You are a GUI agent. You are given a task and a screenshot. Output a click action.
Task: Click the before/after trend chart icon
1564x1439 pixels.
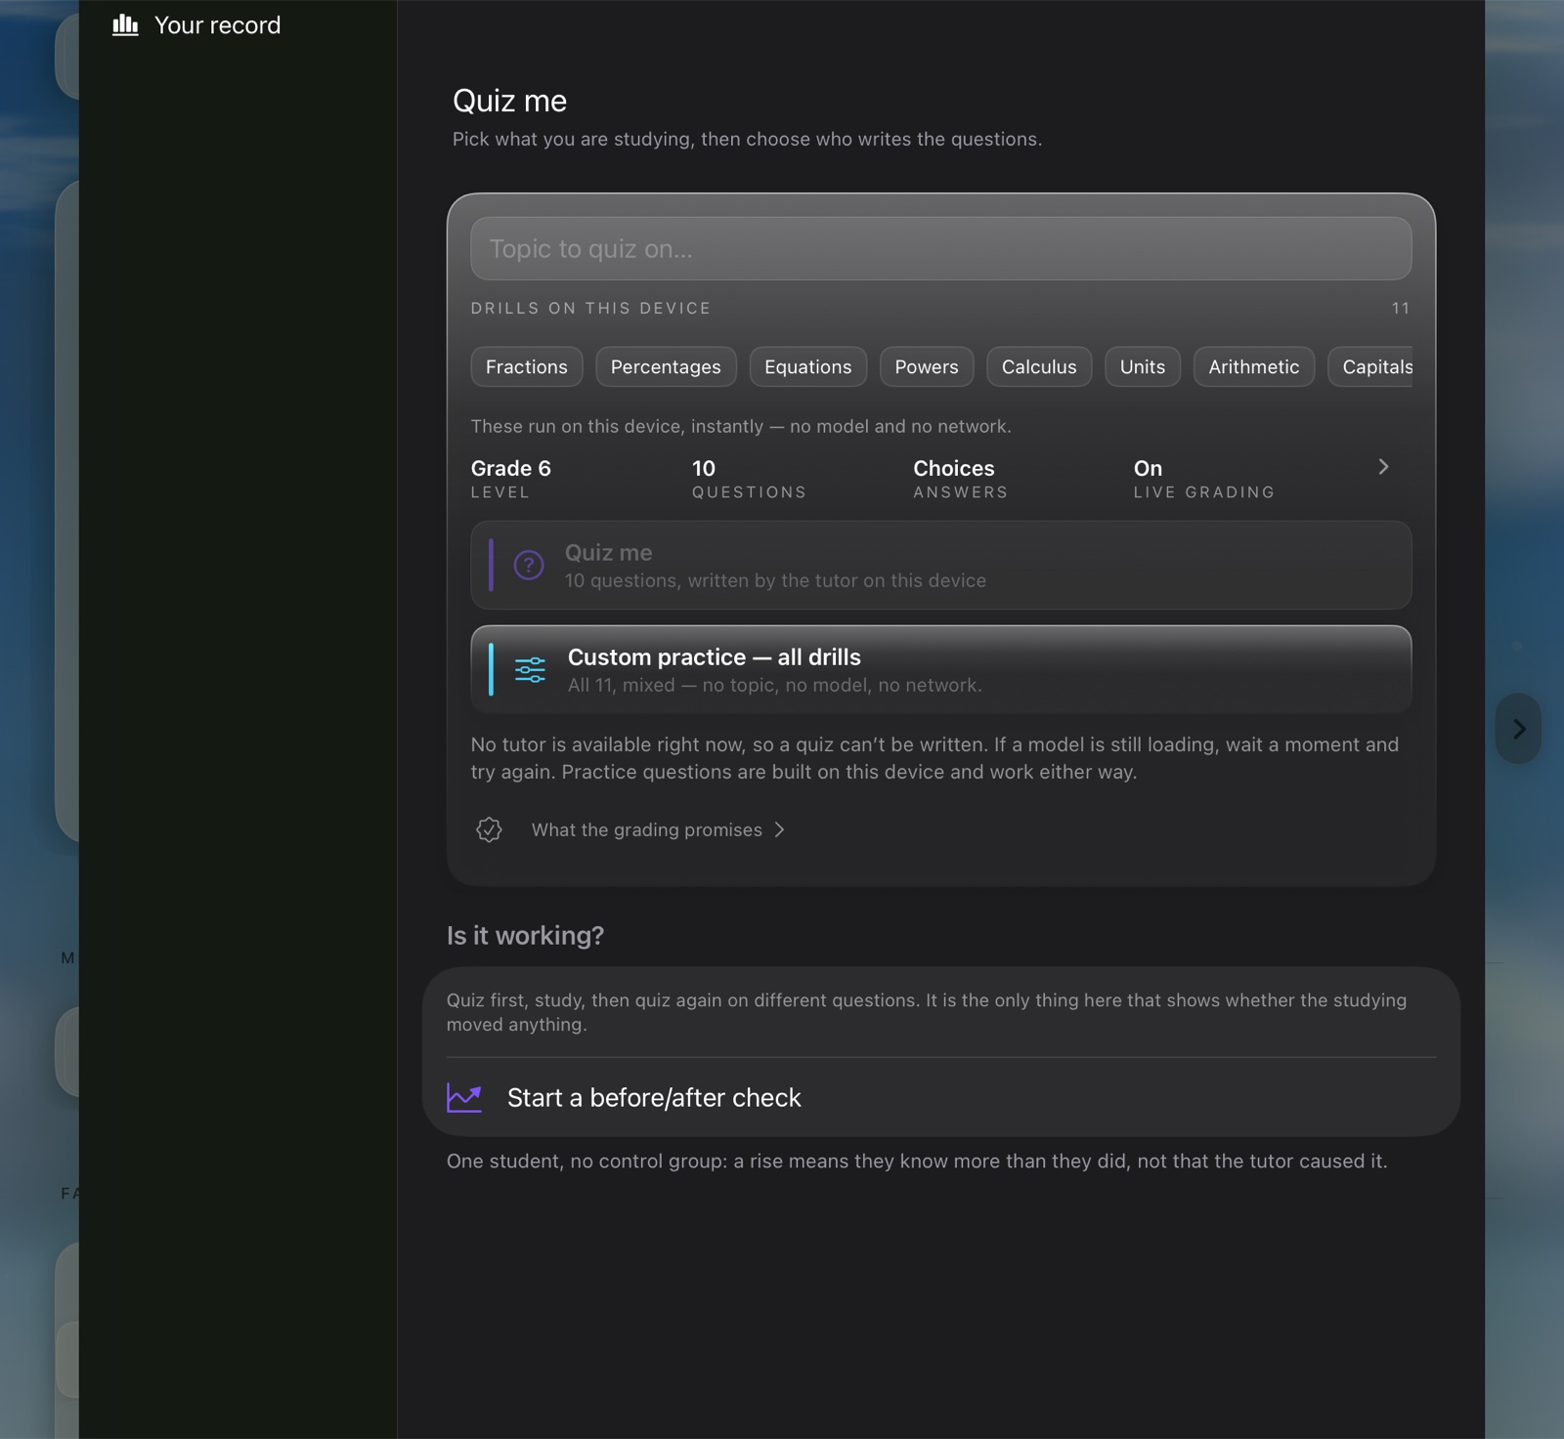point(464,1097)
